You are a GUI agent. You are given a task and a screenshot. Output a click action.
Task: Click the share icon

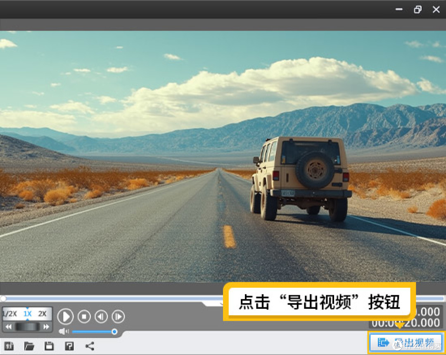pos(90,346)
